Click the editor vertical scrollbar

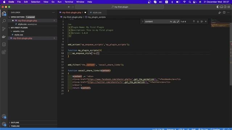coord(231,64)
